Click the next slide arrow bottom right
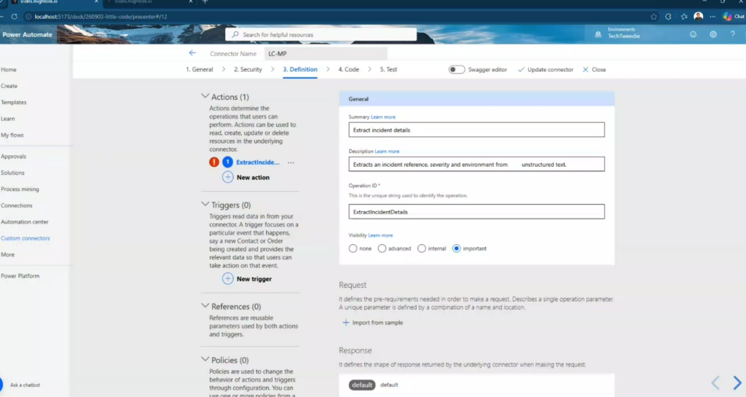 737,382
